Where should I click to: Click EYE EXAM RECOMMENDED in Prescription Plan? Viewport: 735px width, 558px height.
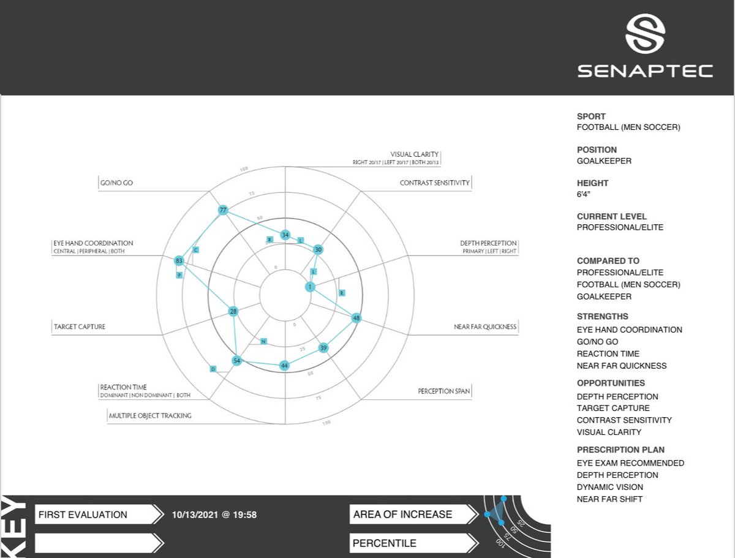(630, 463)
